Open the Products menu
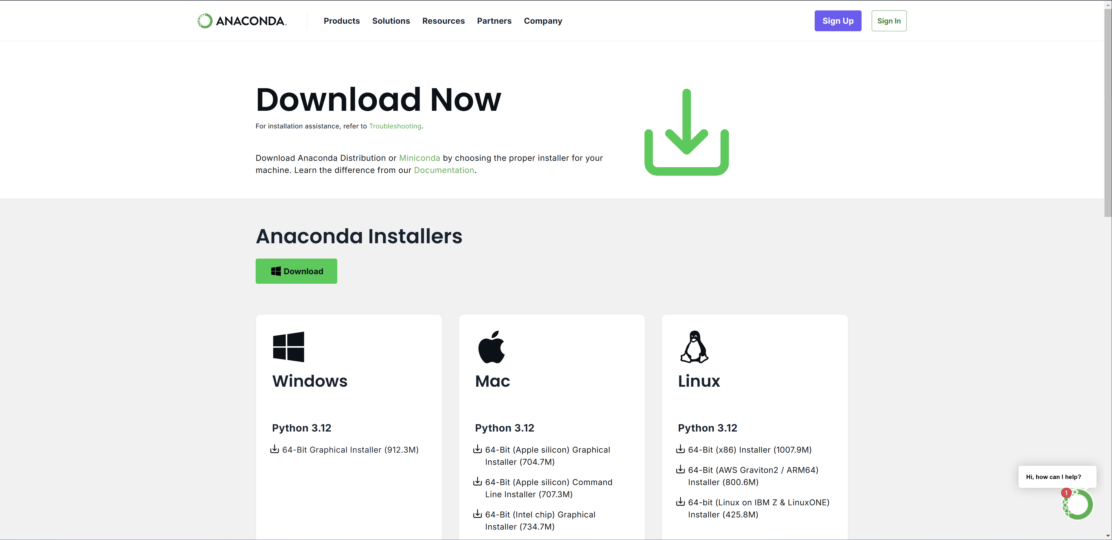Viewport: 1112px width, 540px height. tap(341, 21)
